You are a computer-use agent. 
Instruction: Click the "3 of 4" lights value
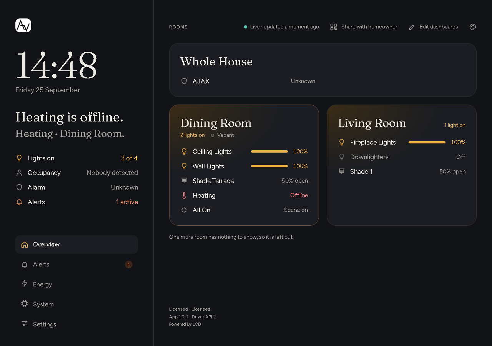(x=129, y=158)
